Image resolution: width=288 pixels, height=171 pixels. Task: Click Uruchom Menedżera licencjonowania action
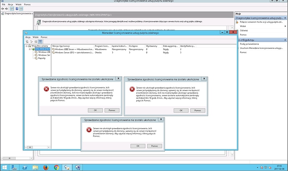point(261,48)
